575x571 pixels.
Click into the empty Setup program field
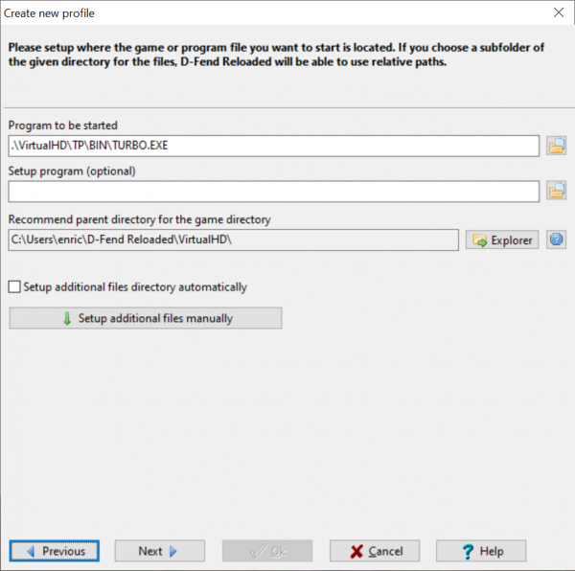(273, 192)
